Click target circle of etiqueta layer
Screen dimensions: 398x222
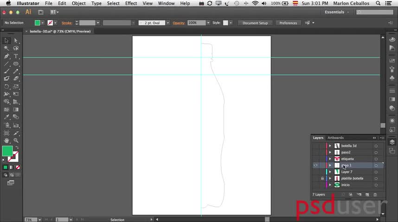(x=376, y=159)
